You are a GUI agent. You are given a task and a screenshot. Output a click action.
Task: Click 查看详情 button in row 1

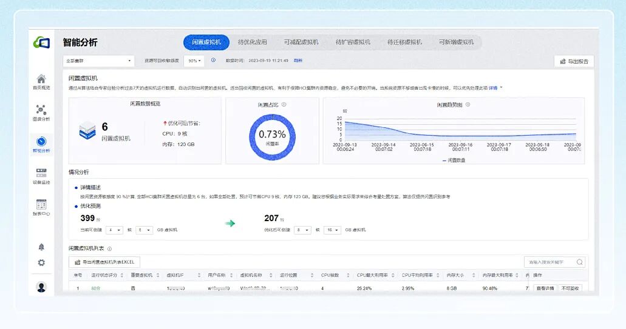(x=545, y=288)
